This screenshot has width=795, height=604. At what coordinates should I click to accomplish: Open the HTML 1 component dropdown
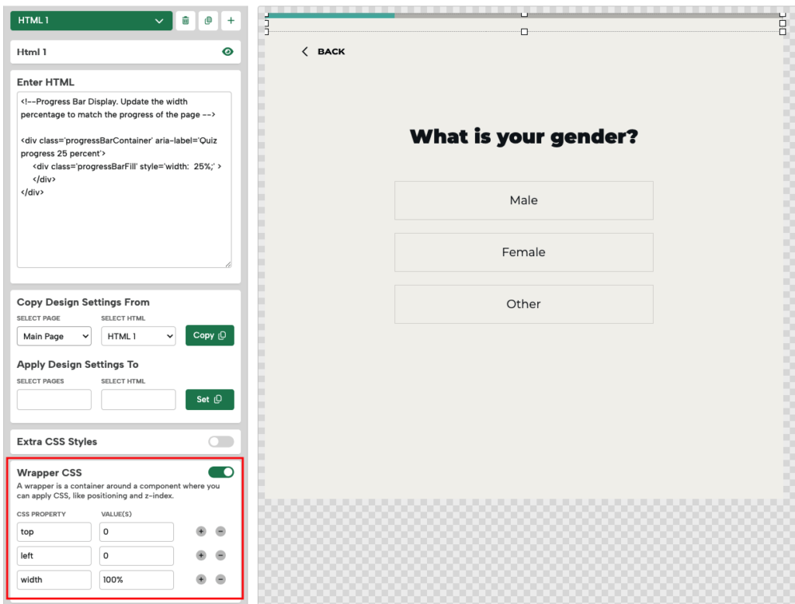90,20
